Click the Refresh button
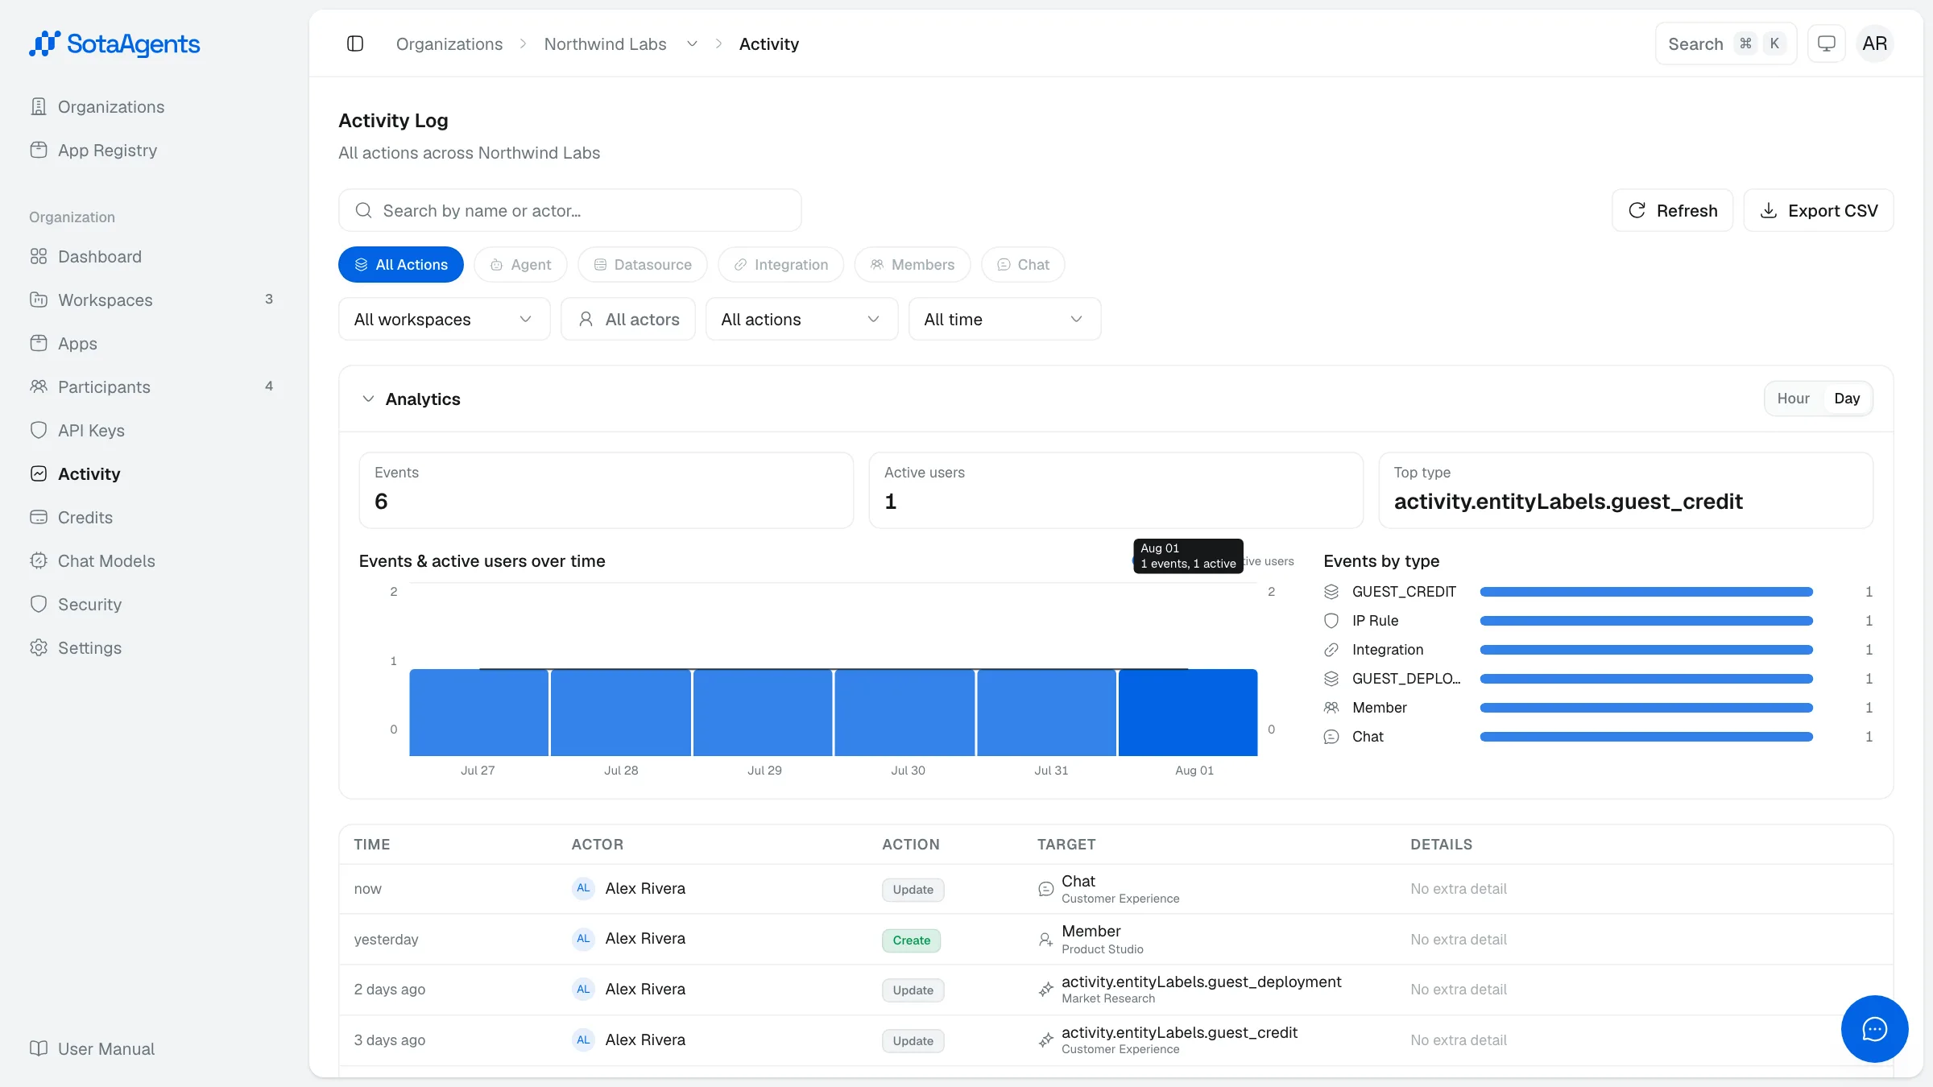 point(1672,210)
